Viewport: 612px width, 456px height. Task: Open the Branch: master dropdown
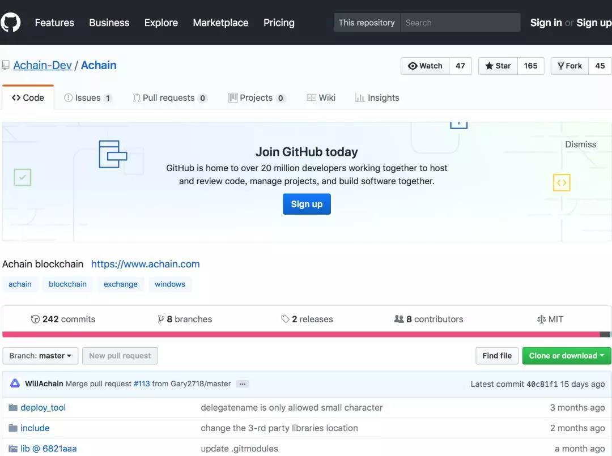pyautogui.click(x=40, y=356)
